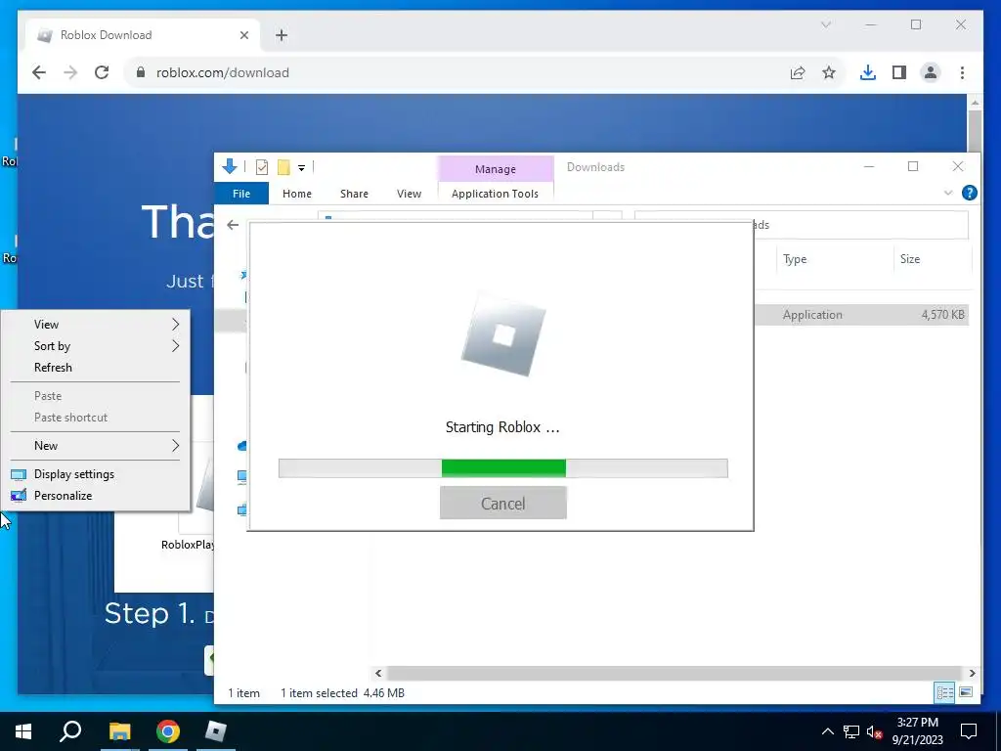Click the Roblox taskbar icon
This screenshot has width=1001, height=751.
point(216,731)
